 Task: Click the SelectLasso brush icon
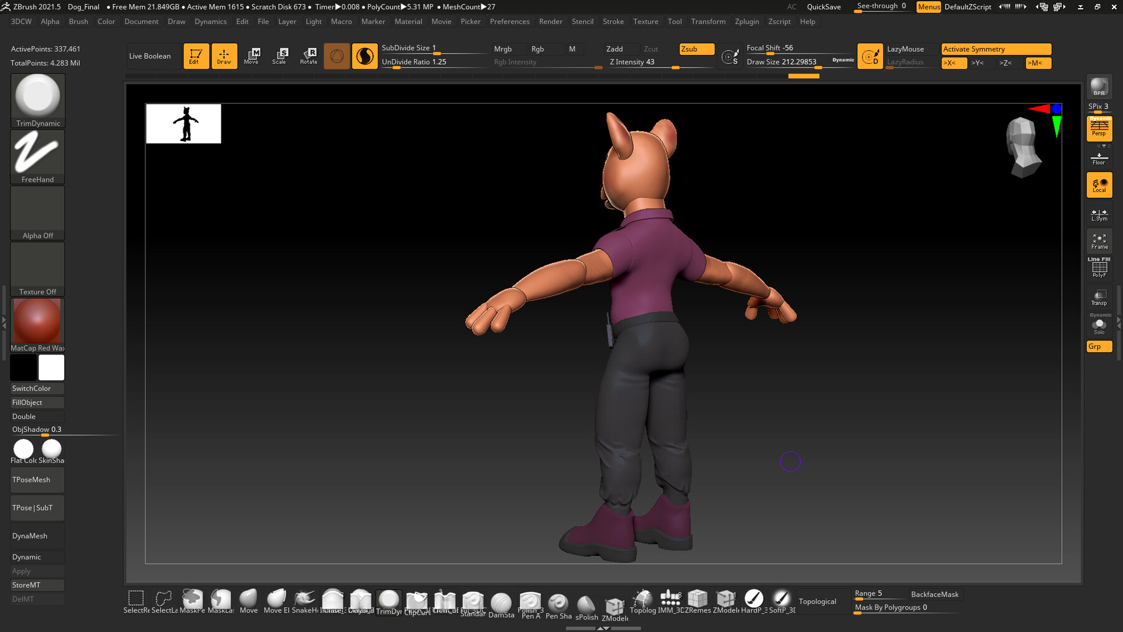(x=164, y=601)
